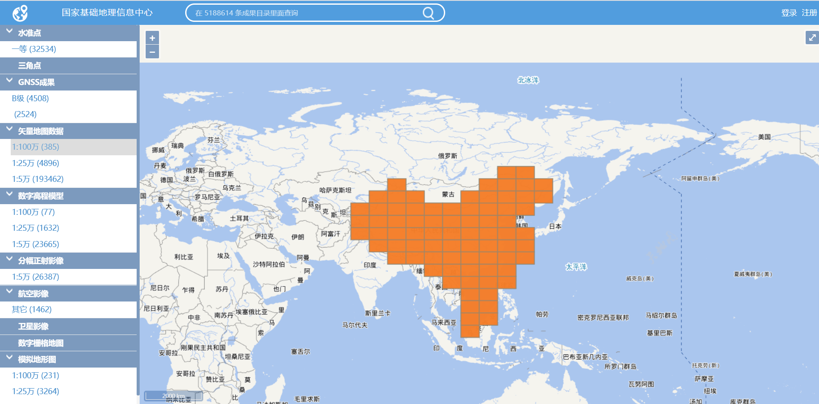
Task: Collapse the GNSS成果 section chevron
Action: (x=9, y=81)
